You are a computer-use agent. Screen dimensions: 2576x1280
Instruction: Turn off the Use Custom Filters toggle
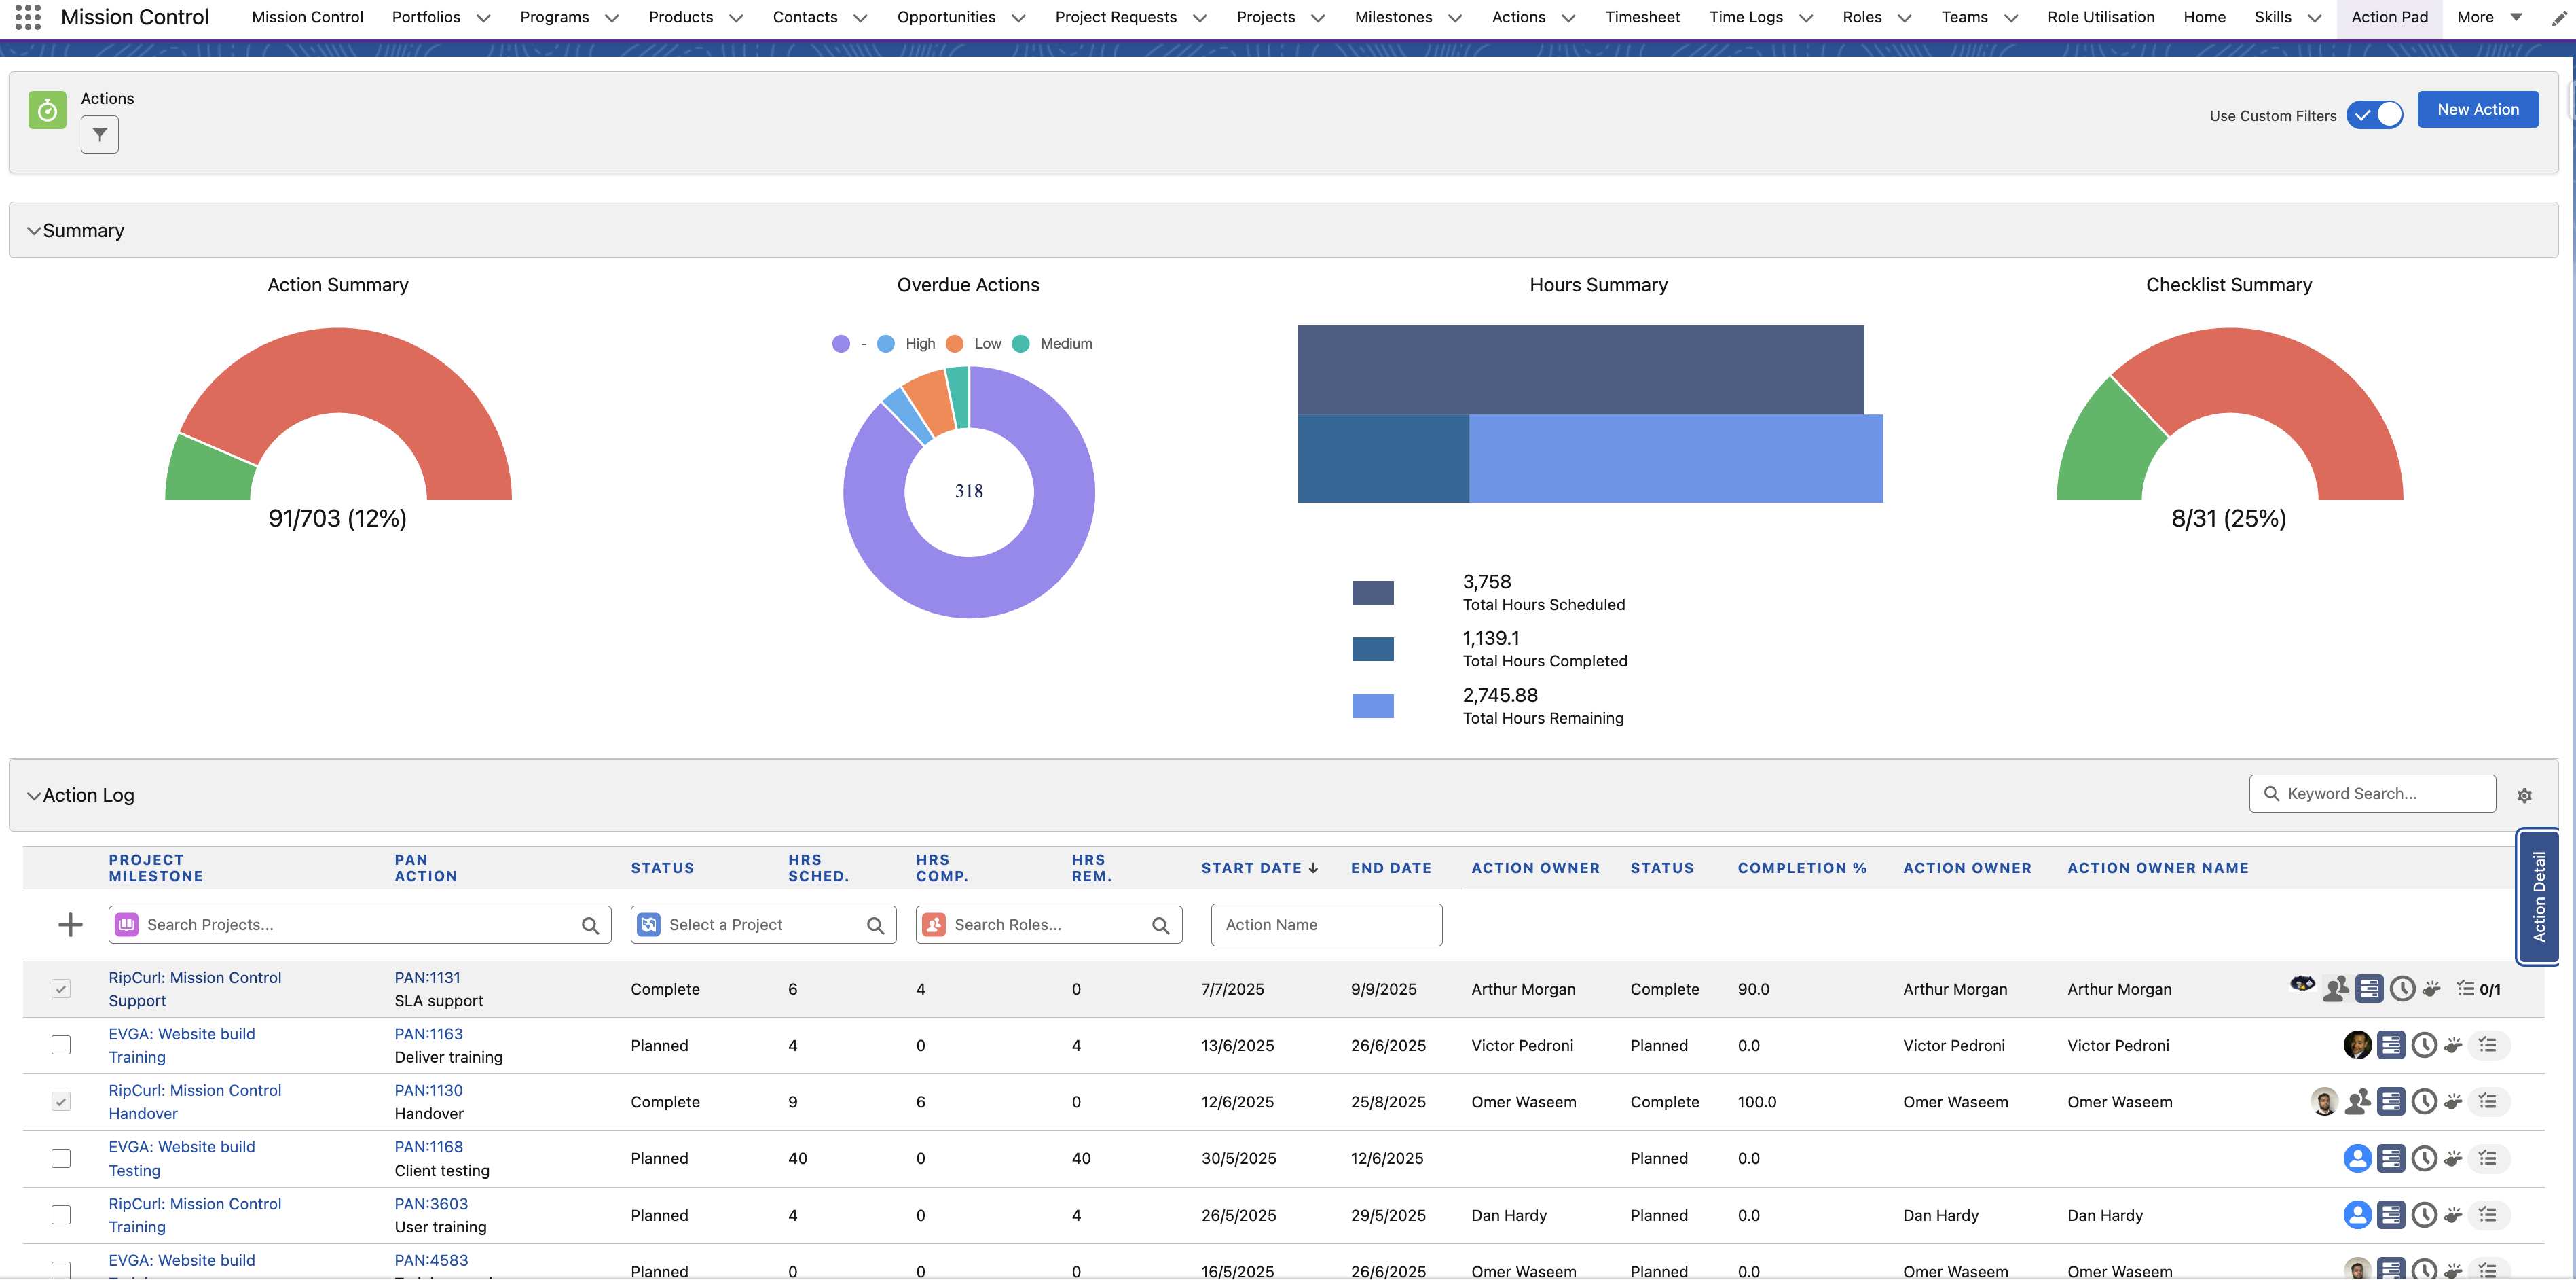pyautogui.click(x=2374, y=115)
